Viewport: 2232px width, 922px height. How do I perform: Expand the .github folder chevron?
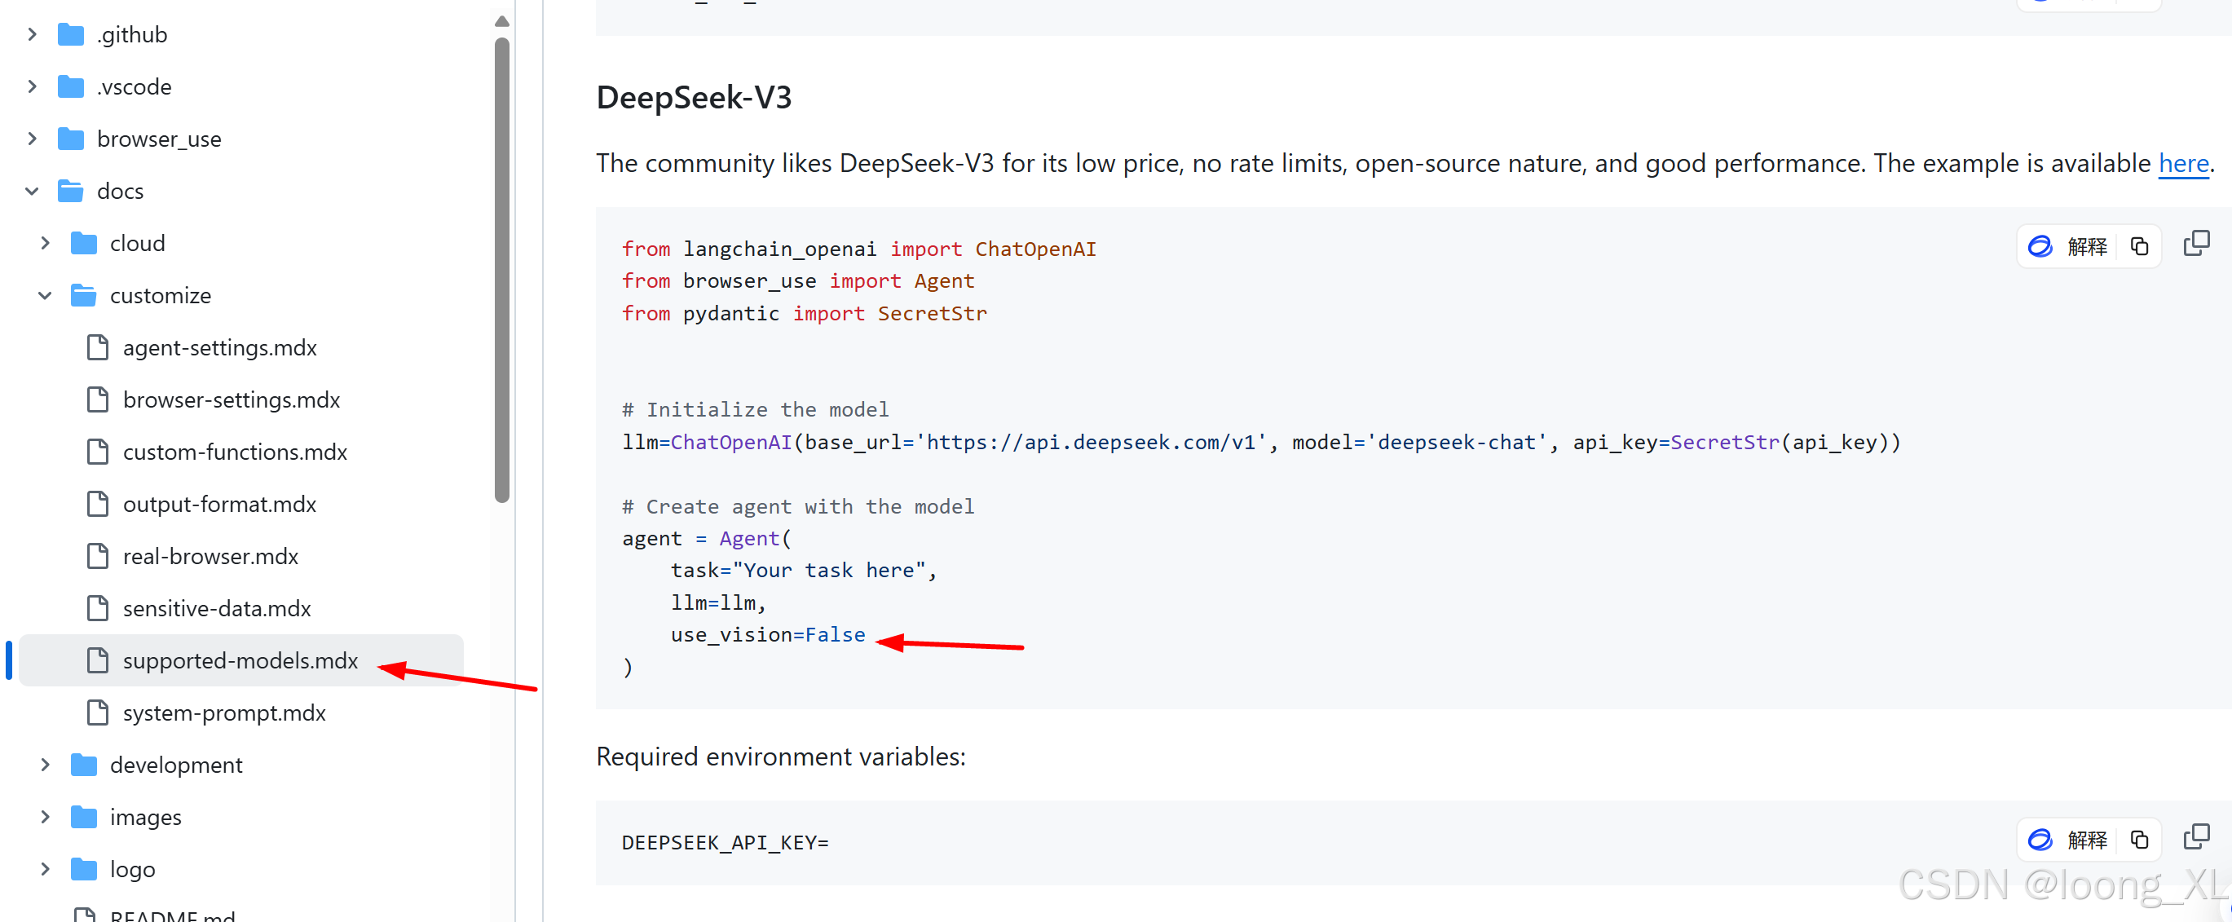pos(32,35)
